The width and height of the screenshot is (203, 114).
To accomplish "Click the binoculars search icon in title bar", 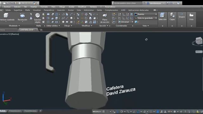I will pos(144,3).
